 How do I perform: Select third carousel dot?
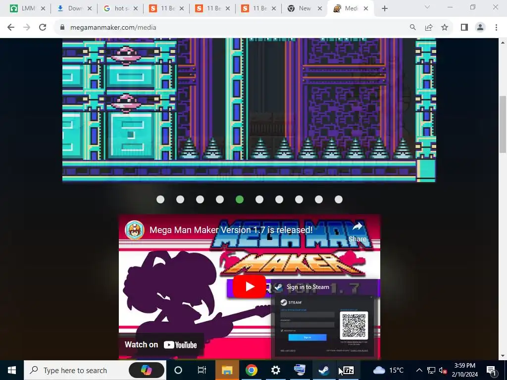point(200,199)
